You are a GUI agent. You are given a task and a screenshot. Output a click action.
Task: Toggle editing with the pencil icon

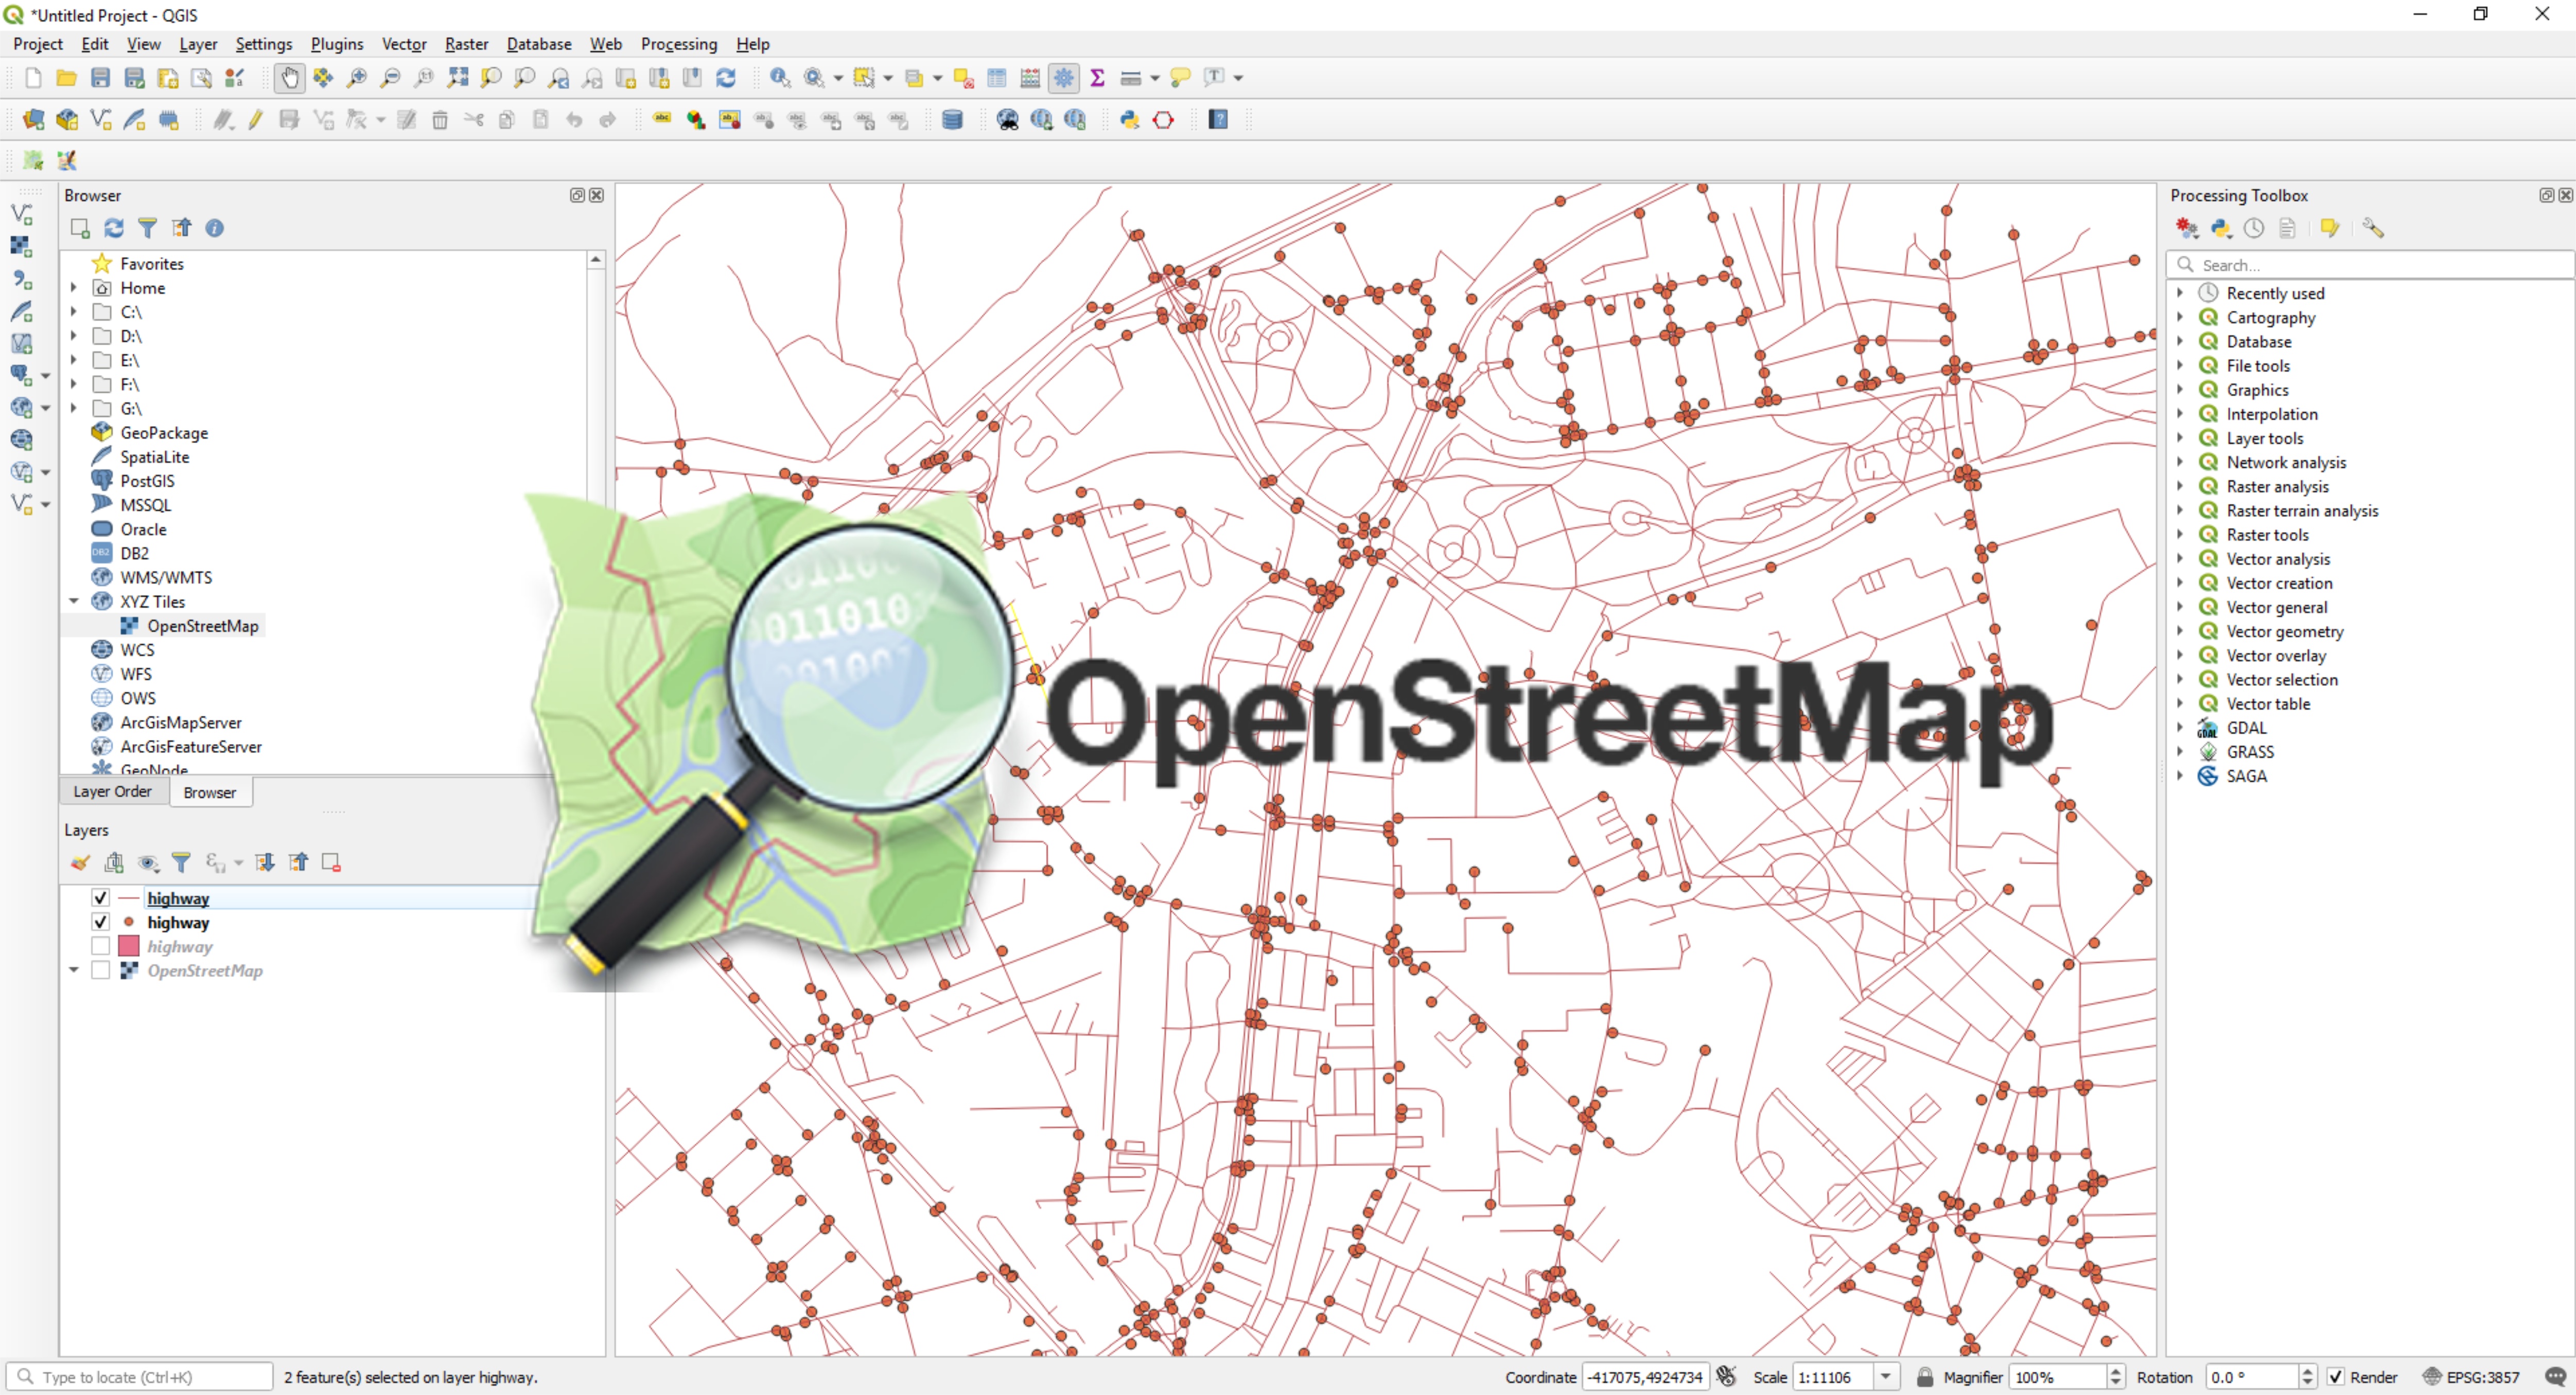256,119
